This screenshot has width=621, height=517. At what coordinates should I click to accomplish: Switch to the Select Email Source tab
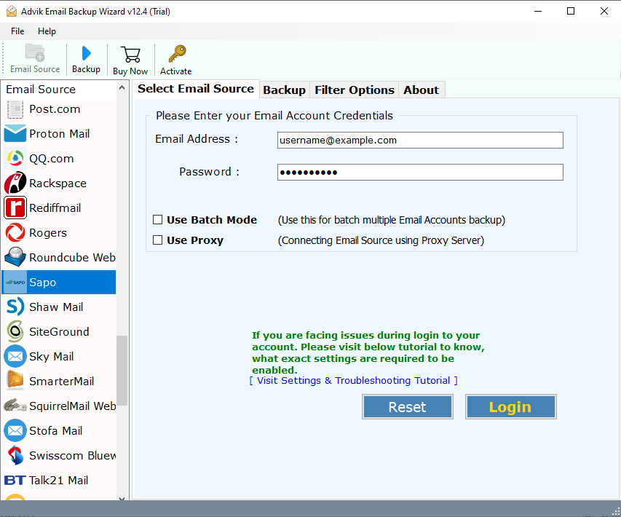pyautogui.click(x=196, y=89)
